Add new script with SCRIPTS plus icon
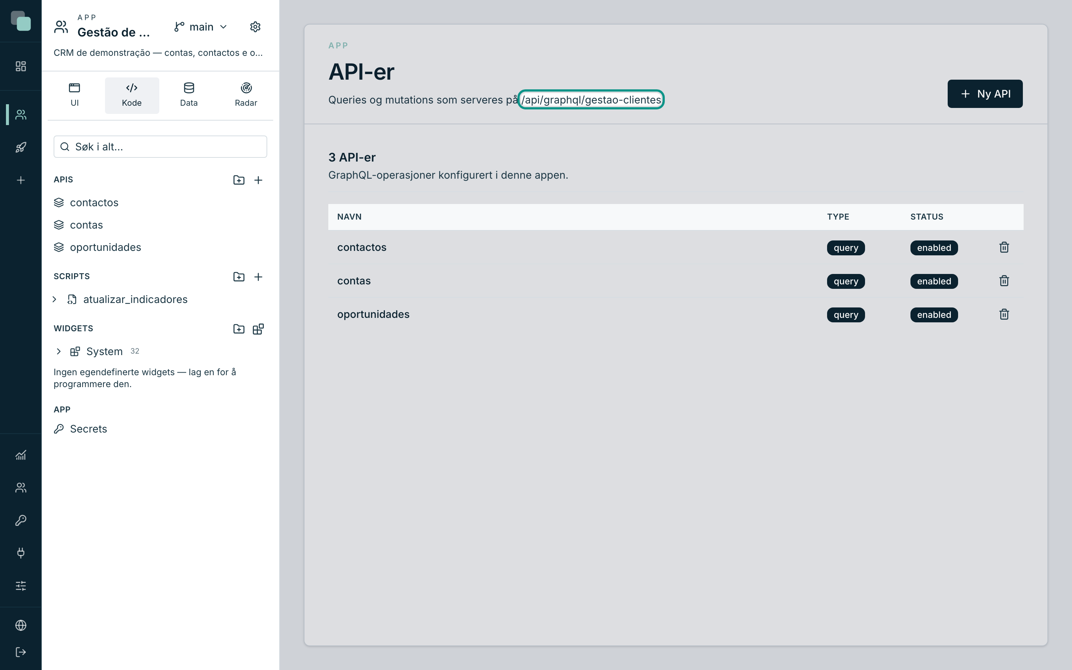The height and width of the screenshot is (670, 1072). pos(258,277)
